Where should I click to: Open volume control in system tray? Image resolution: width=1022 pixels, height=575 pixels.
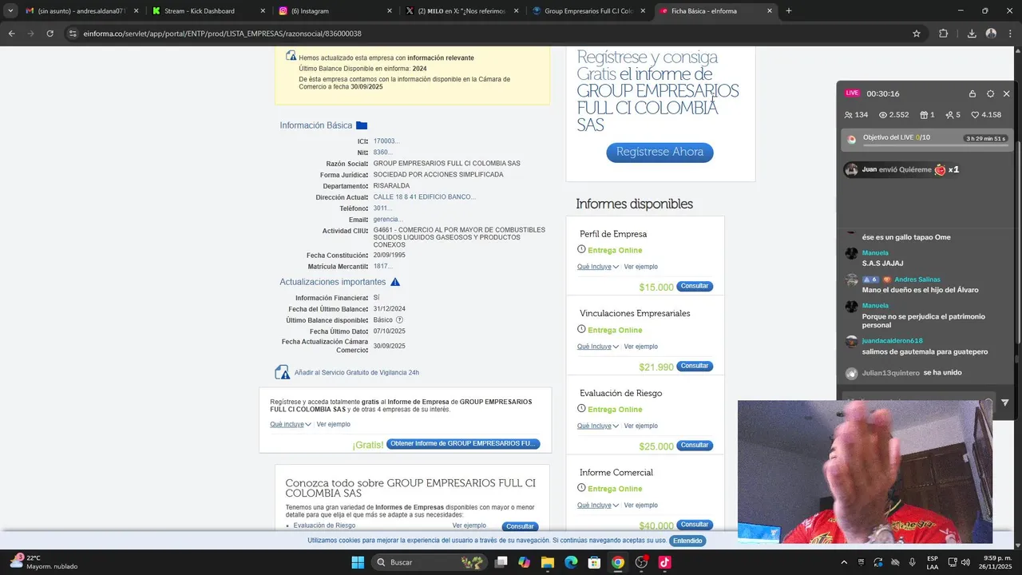965,562
